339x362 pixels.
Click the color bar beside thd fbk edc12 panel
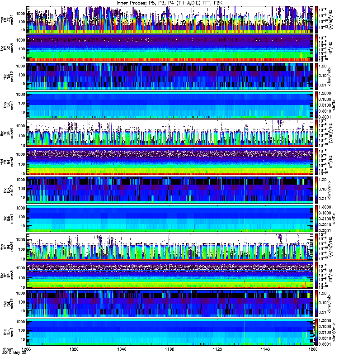316,190
